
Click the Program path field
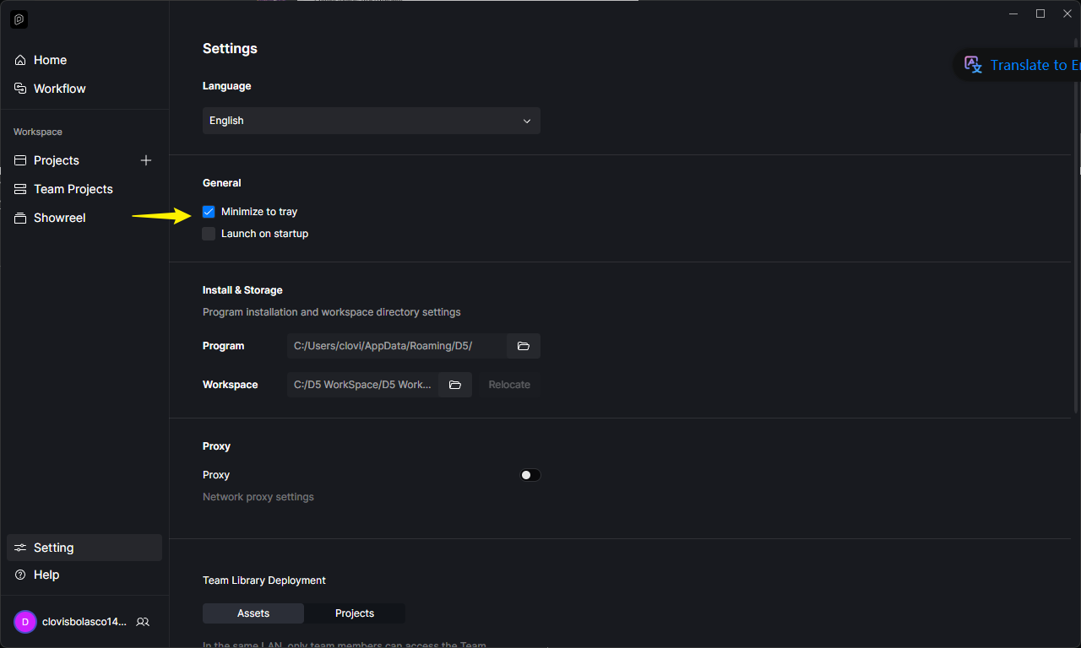click(397, 346)
